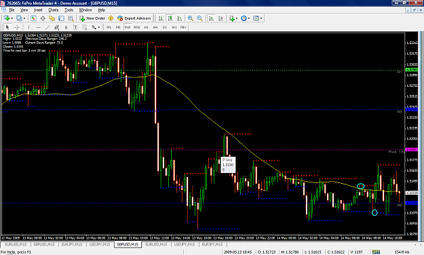Screen dimensions: 424x255
Task: Click the P line tooltip on chart
Action: (228, 165)
